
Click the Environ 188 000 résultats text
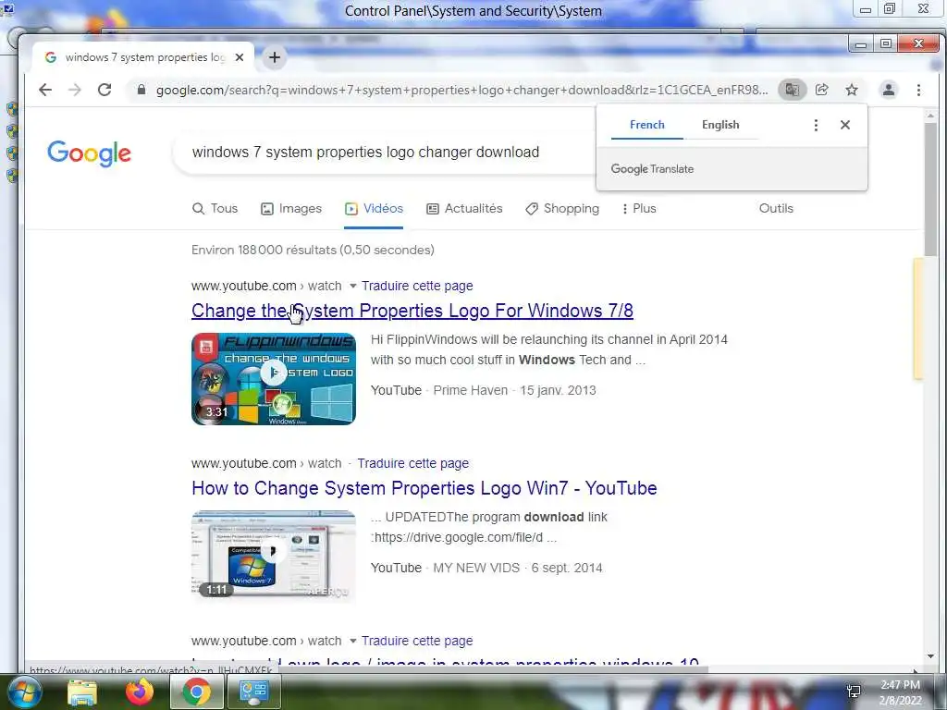313,250
